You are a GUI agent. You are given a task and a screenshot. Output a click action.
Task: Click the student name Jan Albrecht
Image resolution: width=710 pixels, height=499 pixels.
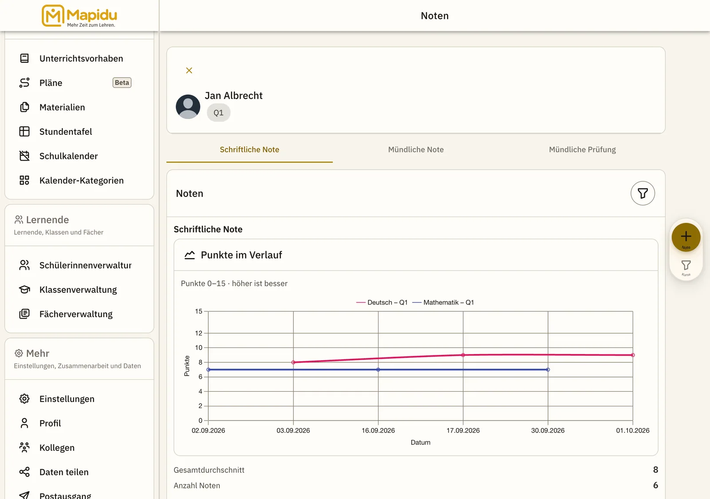click(x=233, y=96)
